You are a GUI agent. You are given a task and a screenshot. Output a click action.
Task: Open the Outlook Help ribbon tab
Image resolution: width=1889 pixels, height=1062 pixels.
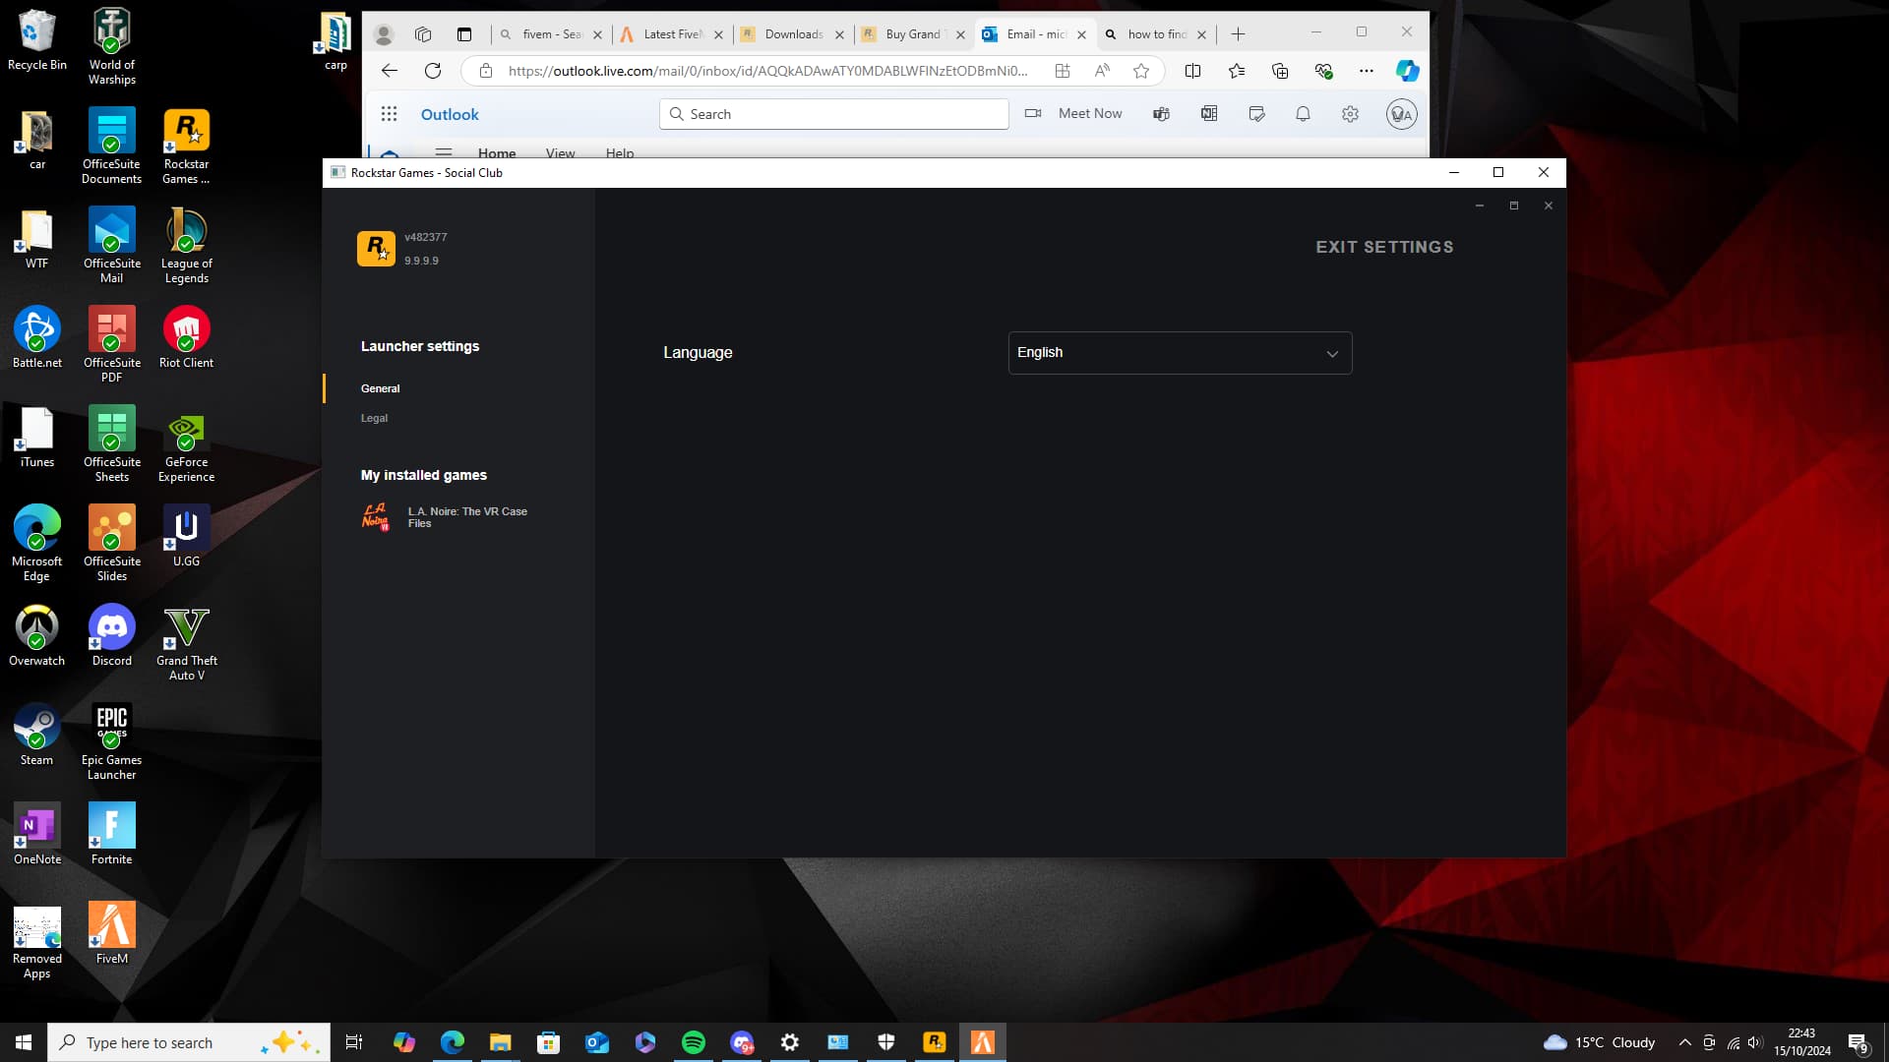coord(620,152)
